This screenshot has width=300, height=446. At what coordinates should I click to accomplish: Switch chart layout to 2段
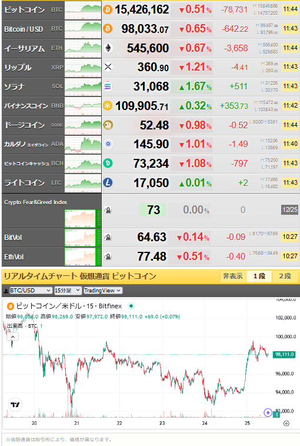point(285,276)
